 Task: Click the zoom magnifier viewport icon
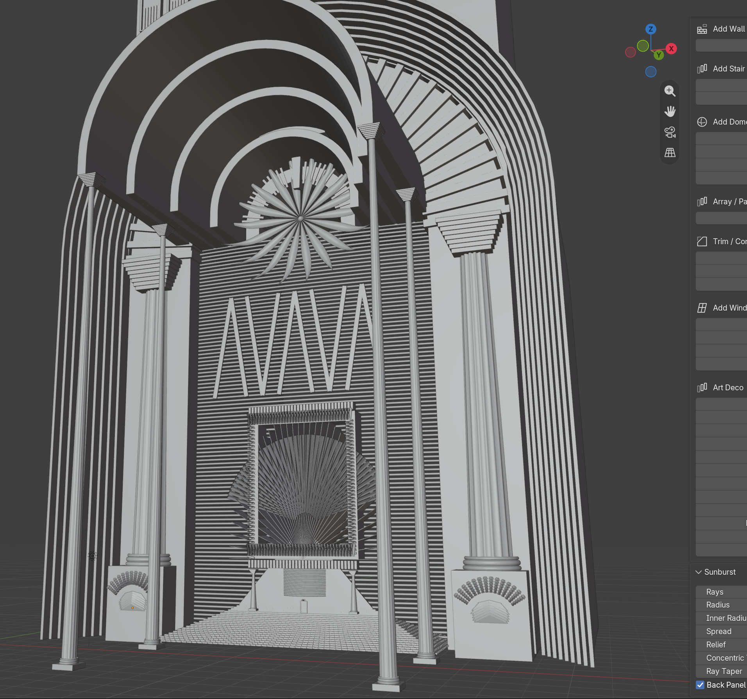(670, 91)
